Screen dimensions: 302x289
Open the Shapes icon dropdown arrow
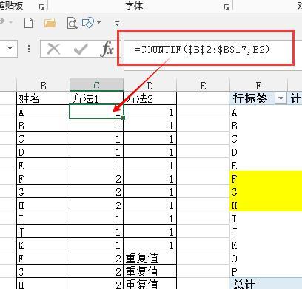pos(99,22)
